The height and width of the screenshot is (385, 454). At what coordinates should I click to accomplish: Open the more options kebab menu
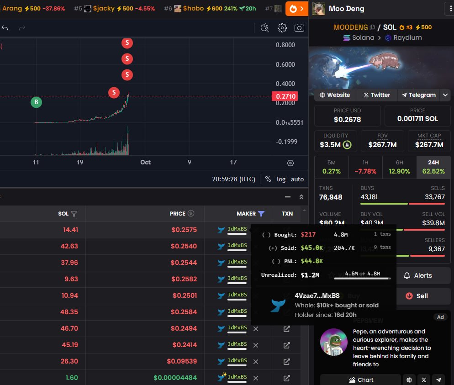click(x=450, y=9)
